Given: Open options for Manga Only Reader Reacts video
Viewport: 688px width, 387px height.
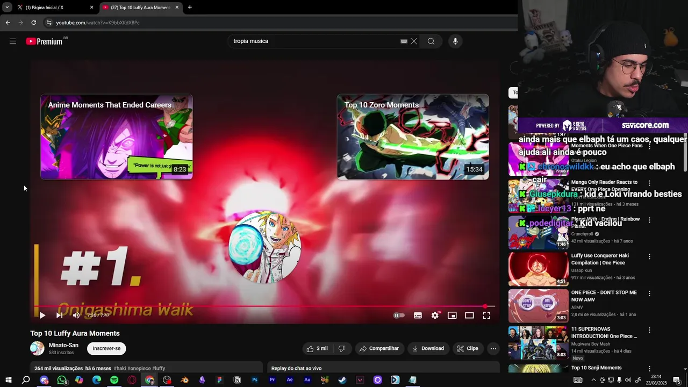Looking at the screenshot, I should coord(649,183).
